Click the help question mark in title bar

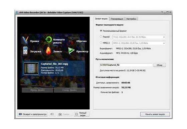tap(162, 12)
